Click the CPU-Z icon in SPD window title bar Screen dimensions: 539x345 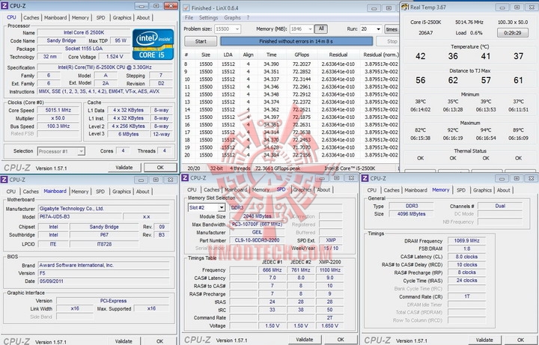185,177
